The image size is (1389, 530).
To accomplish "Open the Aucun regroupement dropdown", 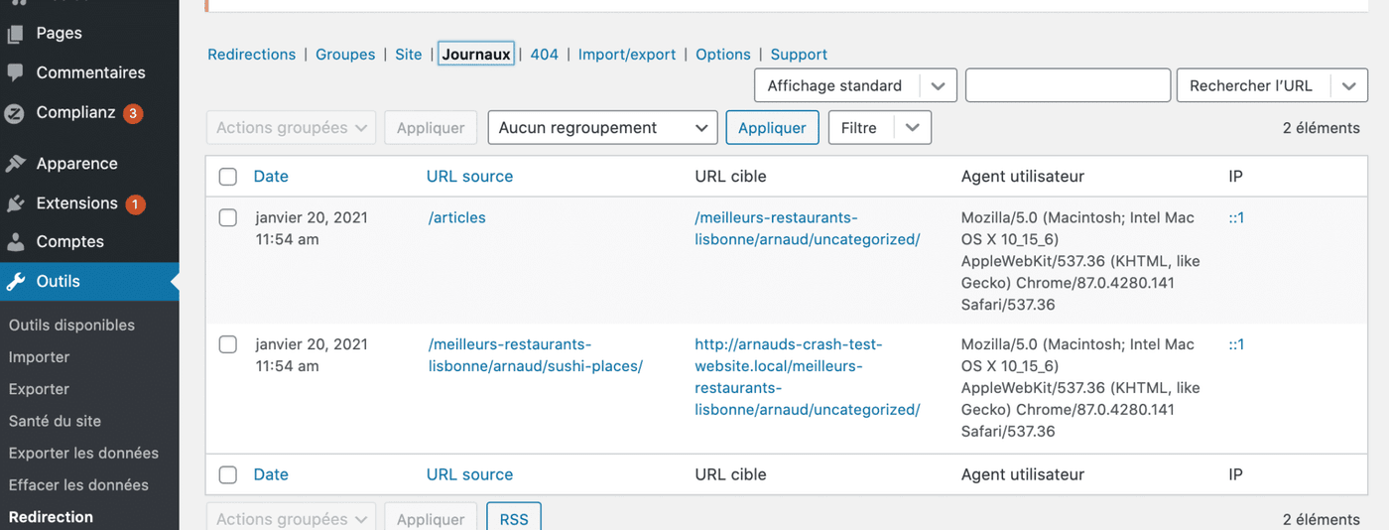I will [x=602, y=128].
